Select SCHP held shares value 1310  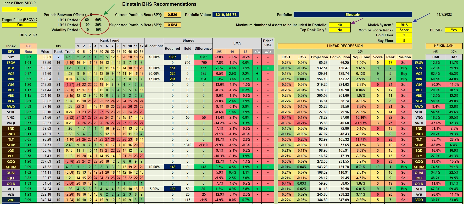point(187,145)
